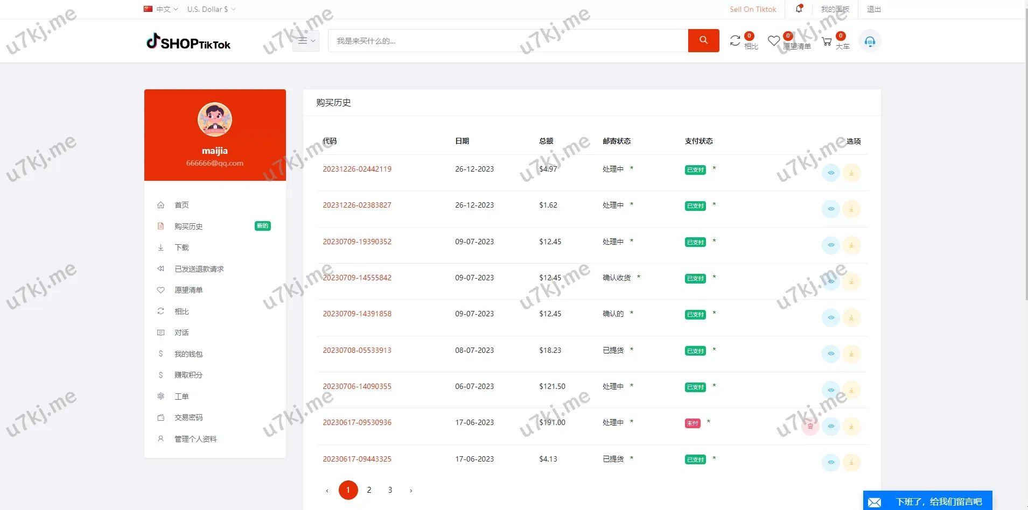Go to page 2 of purchase history
Viewport: 1028px width, 510px height.
[369, 490]
